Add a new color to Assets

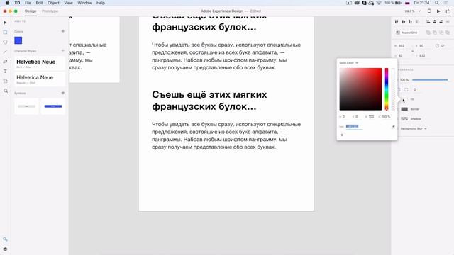63,31
